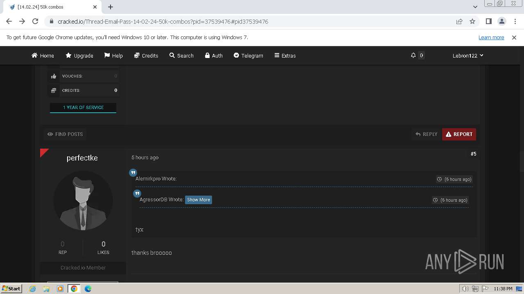The image size is (524, 294).
Task: Open the Credits page
Action: [x=146, y=56]
